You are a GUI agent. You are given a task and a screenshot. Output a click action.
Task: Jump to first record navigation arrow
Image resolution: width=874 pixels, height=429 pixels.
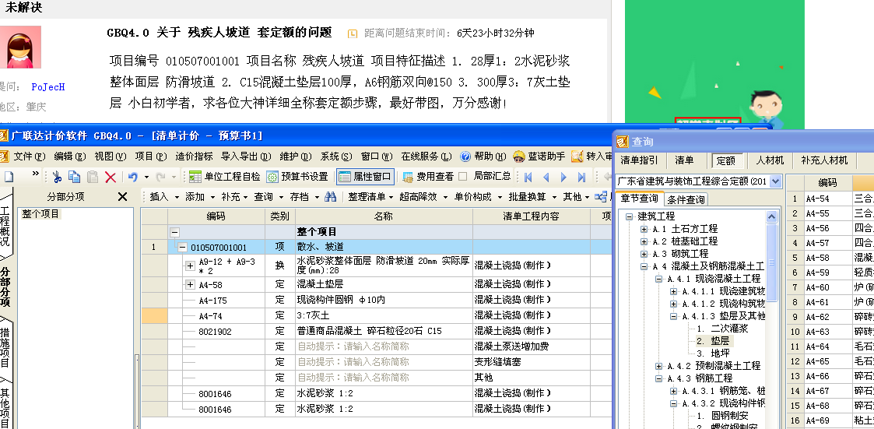pyautogui.click(x=528, y=178)
